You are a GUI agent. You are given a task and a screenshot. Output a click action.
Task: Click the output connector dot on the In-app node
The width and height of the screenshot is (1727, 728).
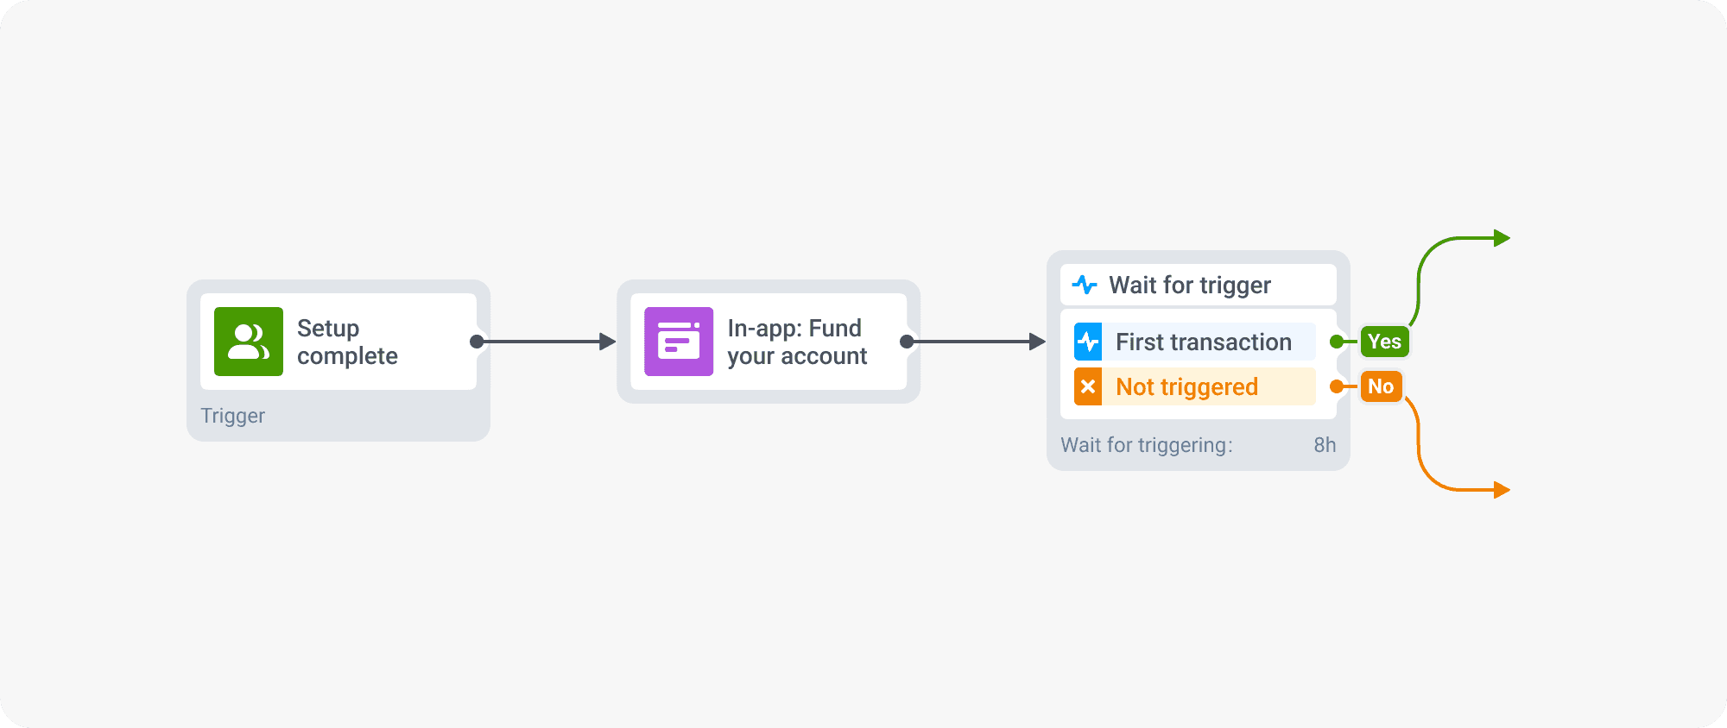(x=907, y=342)
